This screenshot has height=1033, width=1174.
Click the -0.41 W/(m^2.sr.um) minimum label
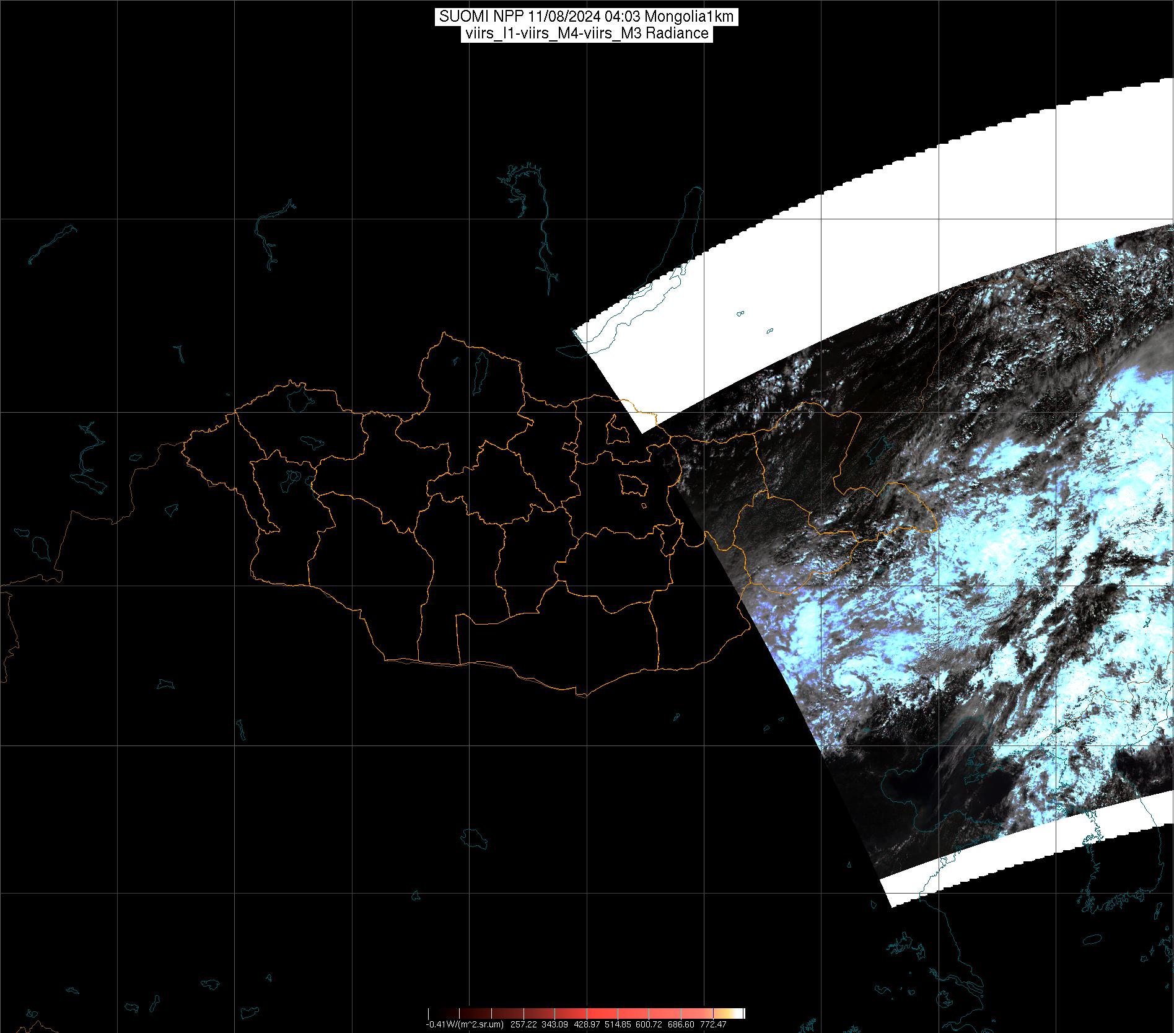464,1024
